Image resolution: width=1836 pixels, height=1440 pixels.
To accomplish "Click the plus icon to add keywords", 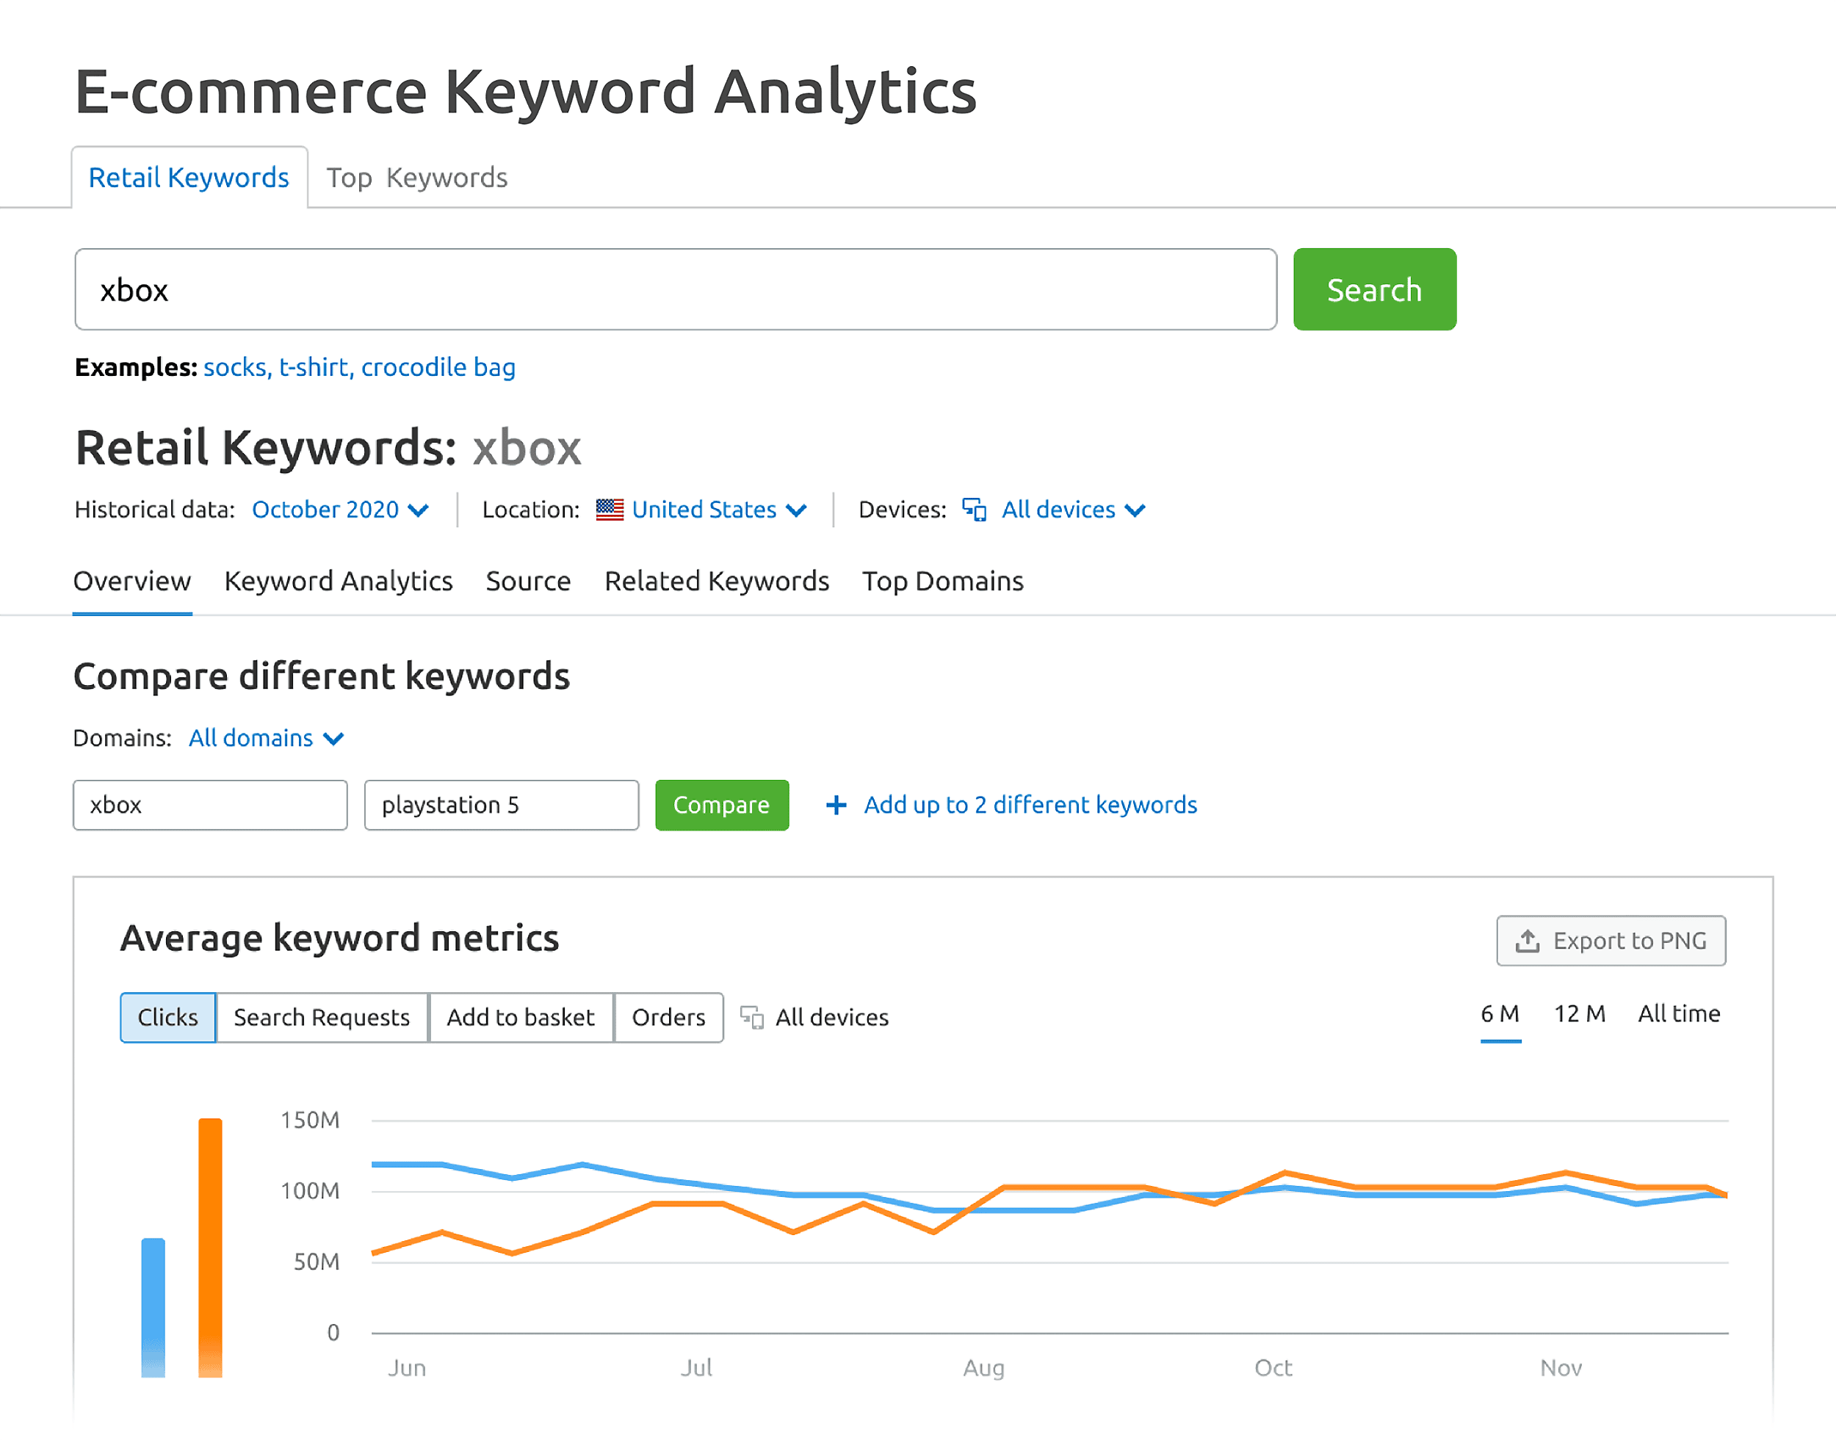I will [x=836, y=805].
